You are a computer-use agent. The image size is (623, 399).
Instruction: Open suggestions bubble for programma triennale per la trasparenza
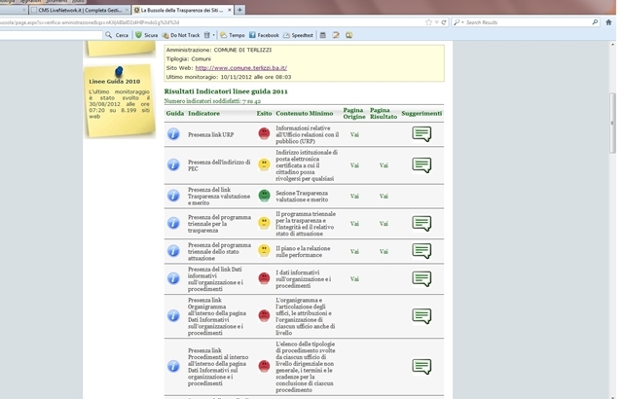click(x=421, y=224)
